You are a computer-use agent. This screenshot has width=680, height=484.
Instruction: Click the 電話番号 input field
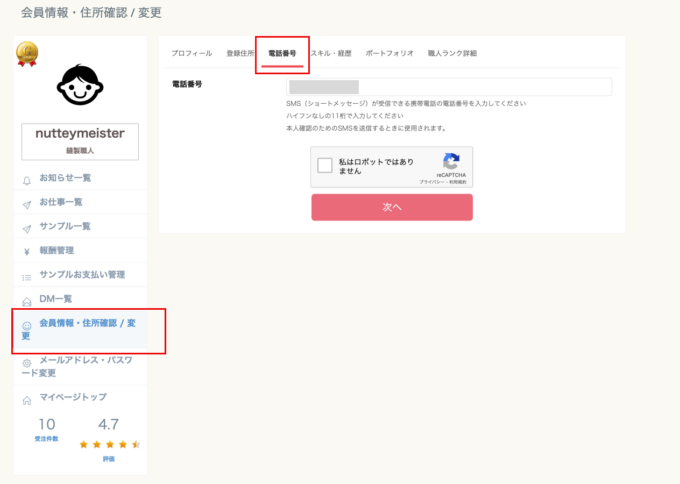tap(449, 87)
